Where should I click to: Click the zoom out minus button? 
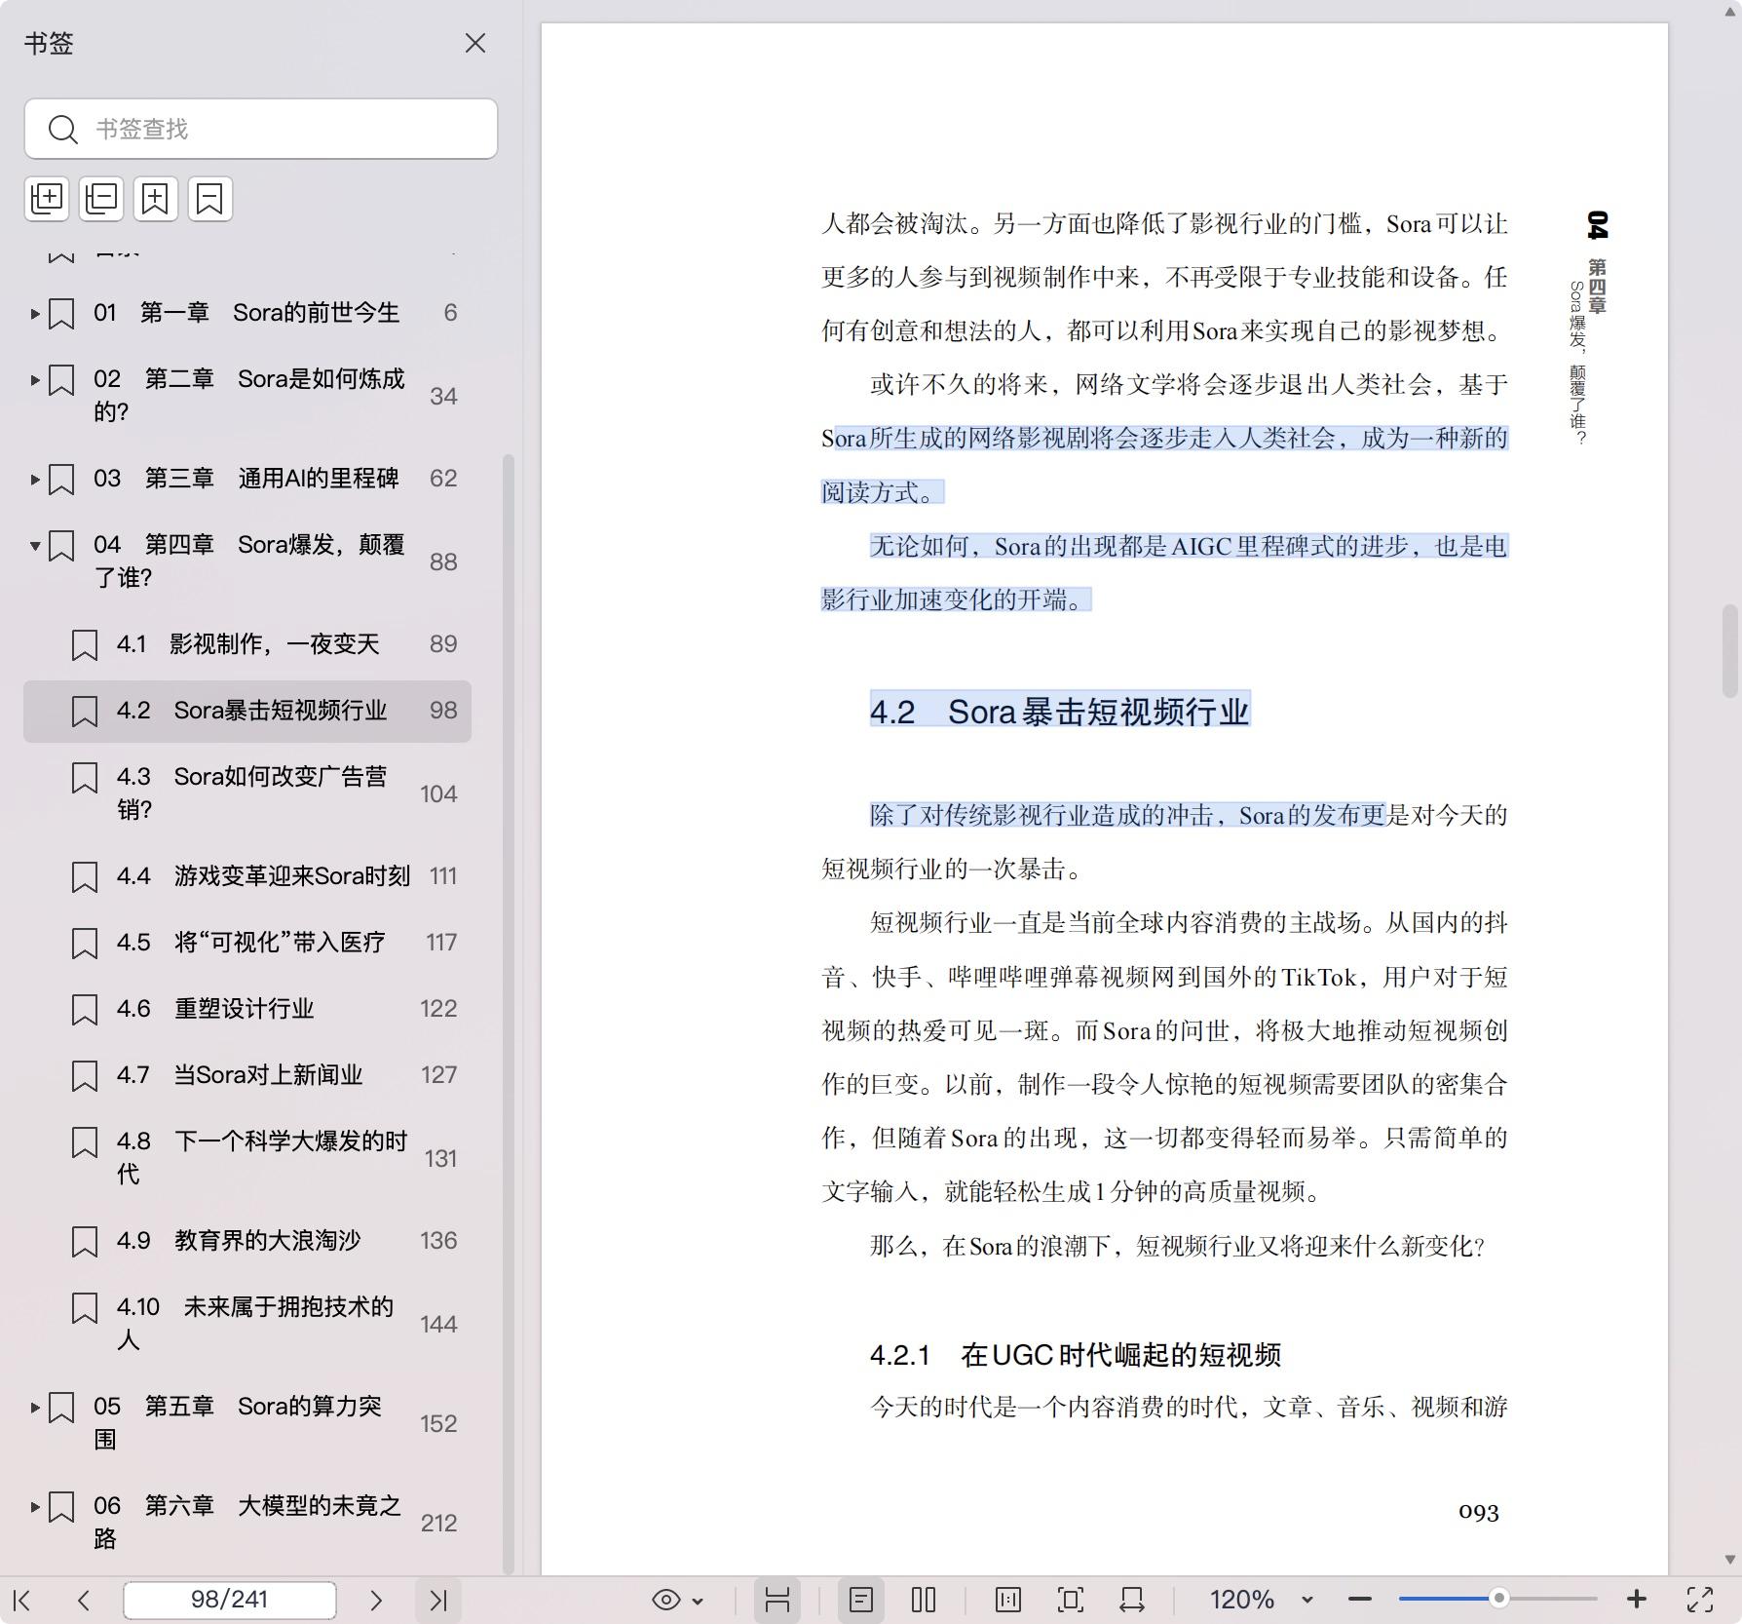click(x=1360, y=1600)
